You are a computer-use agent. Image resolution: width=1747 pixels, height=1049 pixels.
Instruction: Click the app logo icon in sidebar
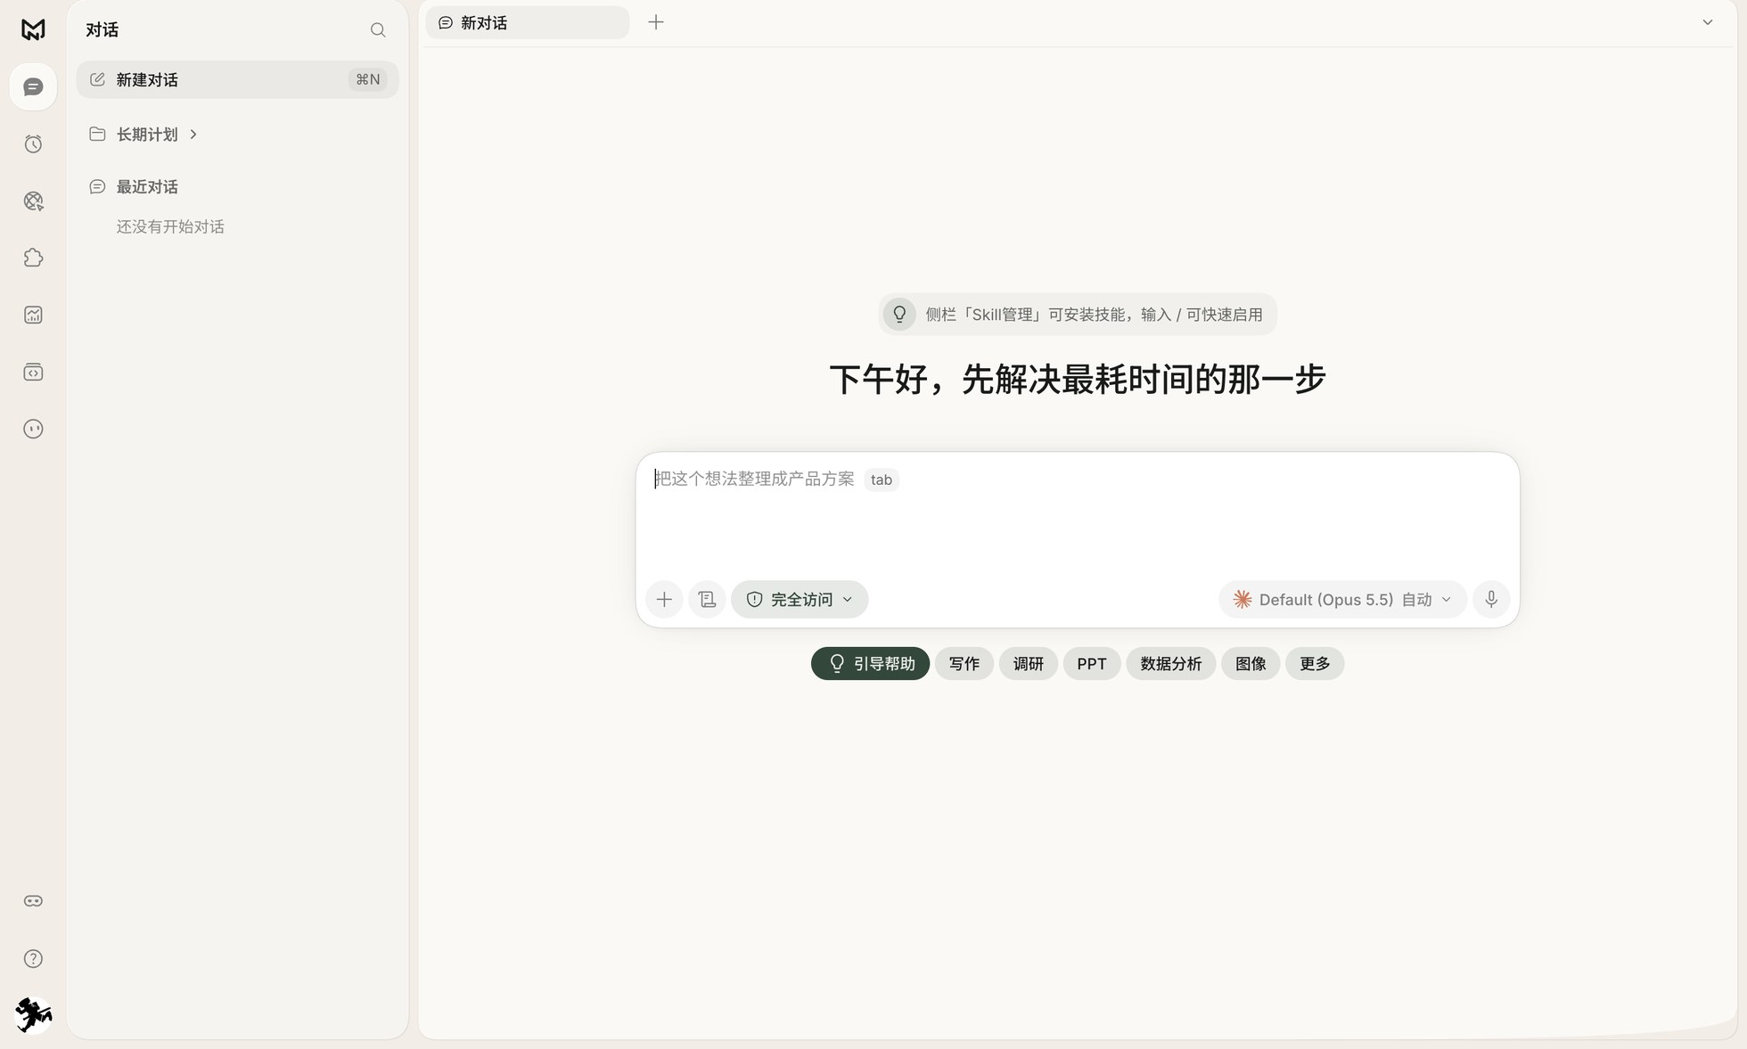[33, 29]
